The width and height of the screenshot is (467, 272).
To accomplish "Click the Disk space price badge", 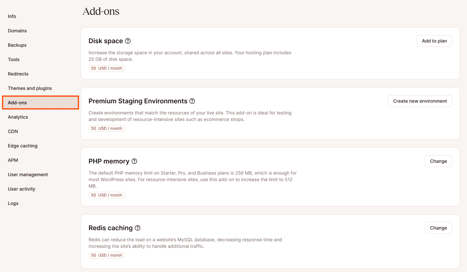I will (107, 68).
